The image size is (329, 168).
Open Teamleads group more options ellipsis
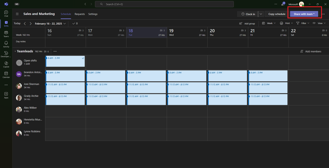tap(55, 51)
